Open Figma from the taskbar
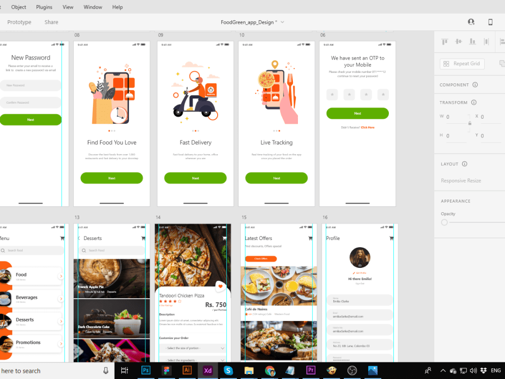 click(167, 370)
